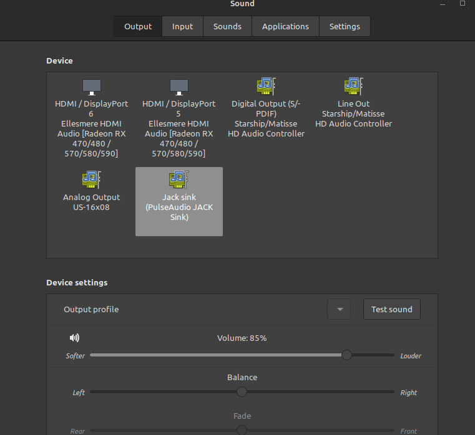The image size is (475, 435).
Task: Maximize the Sound window
Action: pyautogui.click(x=463, y=3)
